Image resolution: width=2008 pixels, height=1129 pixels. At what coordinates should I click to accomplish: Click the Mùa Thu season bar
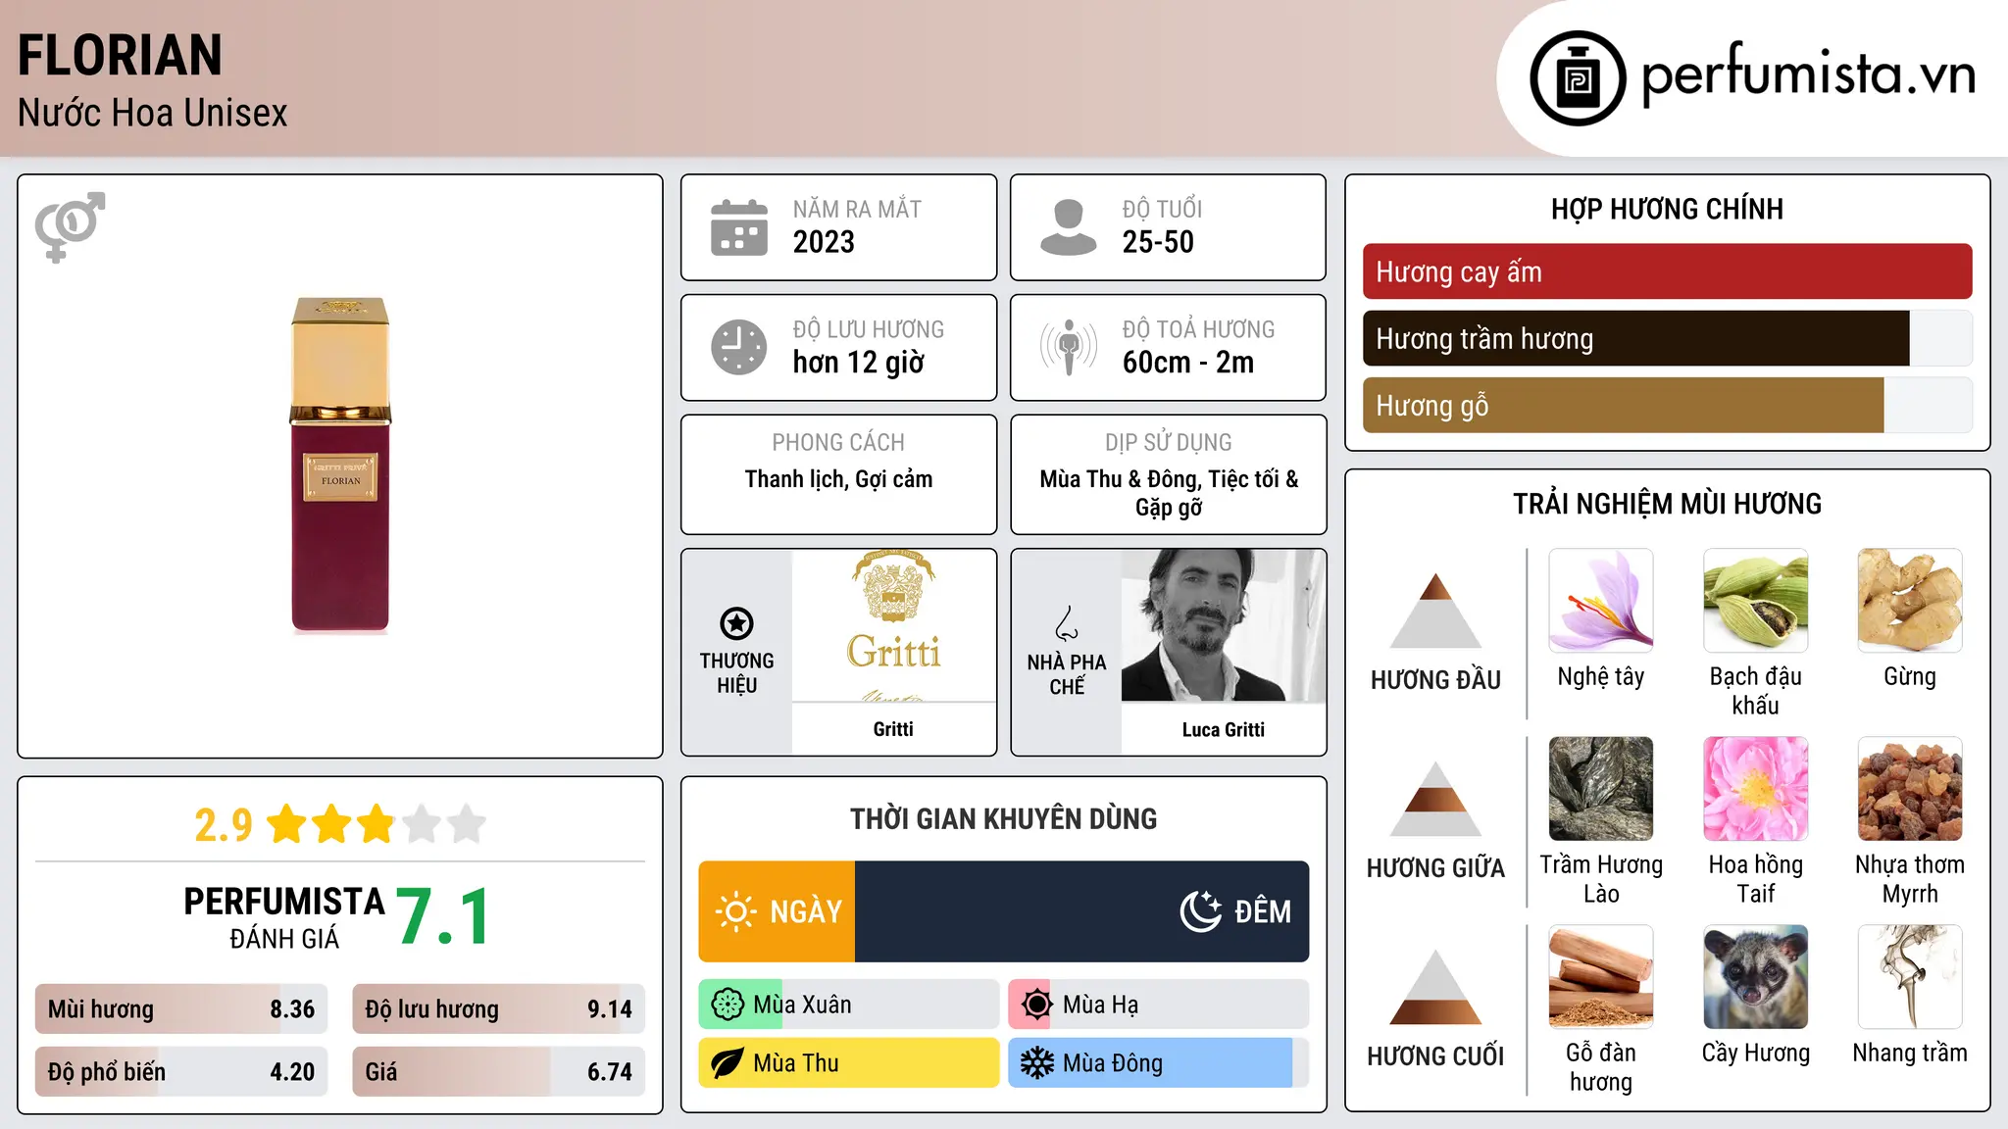click(x=849, y=1063)
